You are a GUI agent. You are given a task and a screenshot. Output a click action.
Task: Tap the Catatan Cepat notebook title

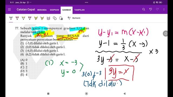tap(26, 10)
